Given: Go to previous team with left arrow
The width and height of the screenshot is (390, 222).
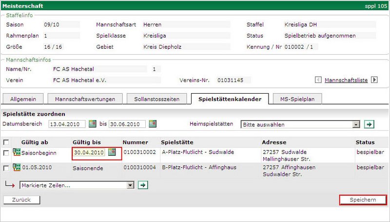Looking at the screenshot, I should 318,80.
